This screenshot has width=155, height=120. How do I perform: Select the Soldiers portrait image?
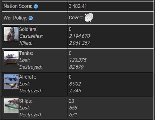[11, 34]
